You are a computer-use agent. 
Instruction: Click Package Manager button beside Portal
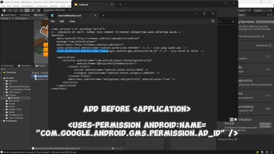[265, 125]
